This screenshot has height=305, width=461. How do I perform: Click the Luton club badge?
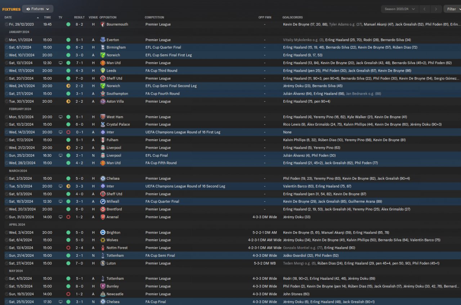click(103, 263)
